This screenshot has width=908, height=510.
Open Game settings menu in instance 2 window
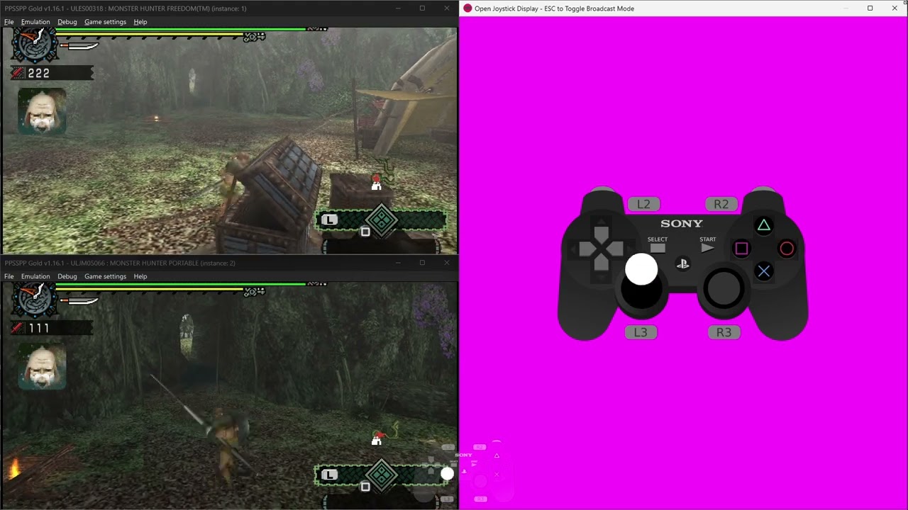[105, 276]
